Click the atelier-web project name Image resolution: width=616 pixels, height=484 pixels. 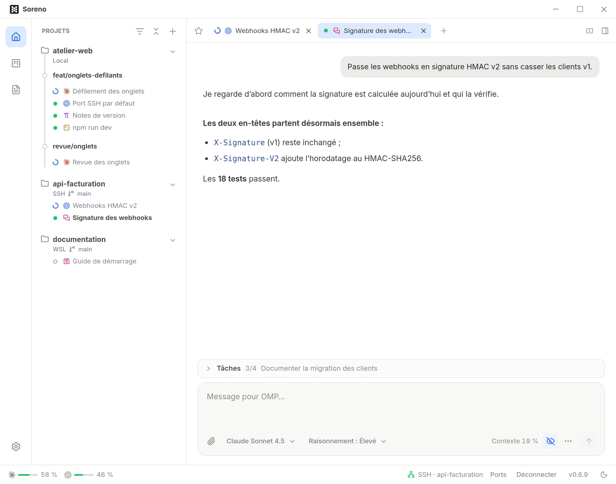[73, 51]
